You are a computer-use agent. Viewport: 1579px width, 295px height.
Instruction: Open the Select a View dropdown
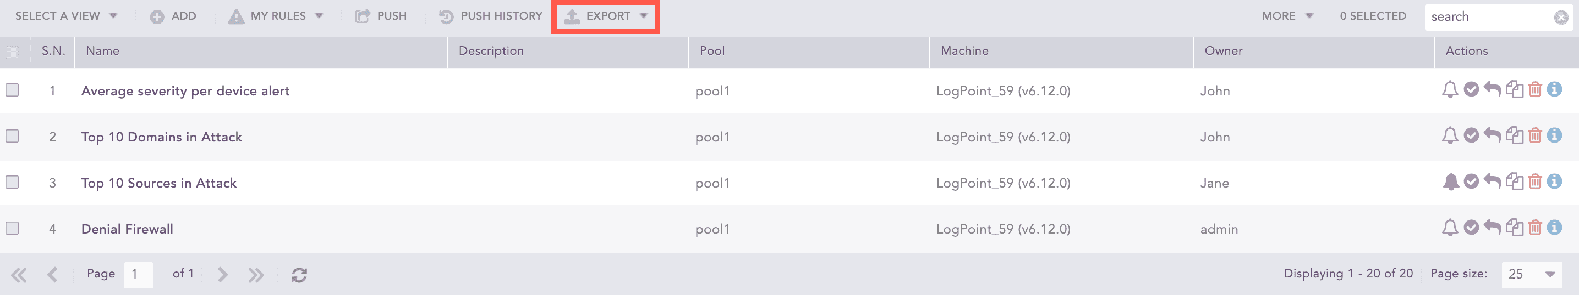click(65, 16)
